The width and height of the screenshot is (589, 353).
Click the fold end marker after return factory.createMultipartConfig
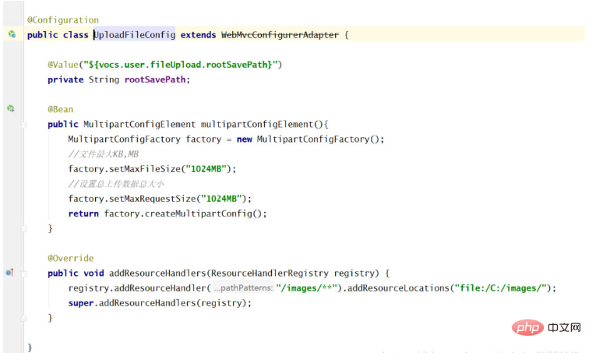(x=23, y=228)
